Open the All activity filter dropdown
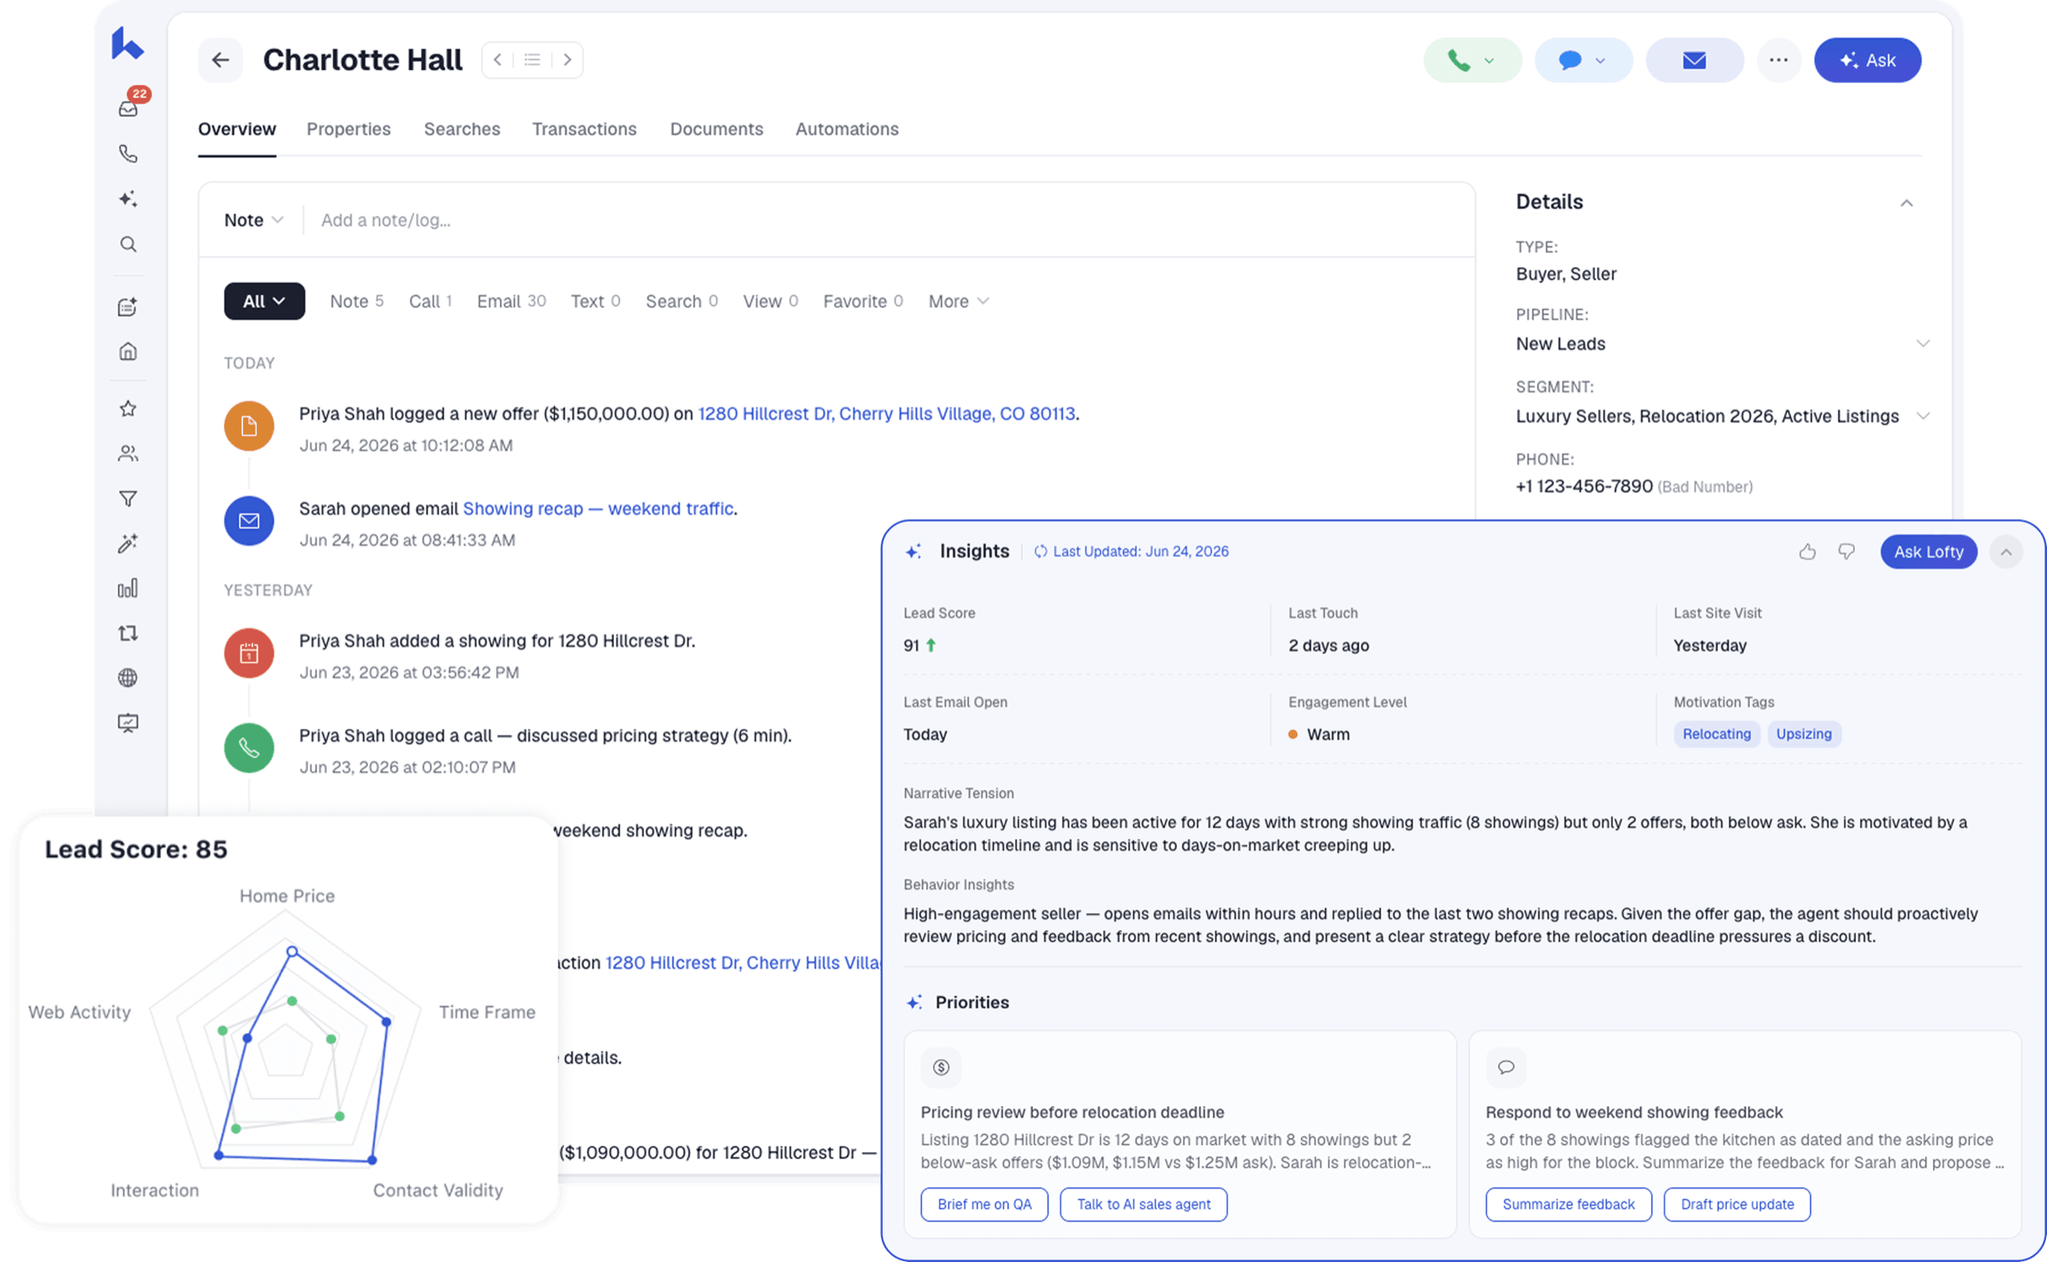 264,301
